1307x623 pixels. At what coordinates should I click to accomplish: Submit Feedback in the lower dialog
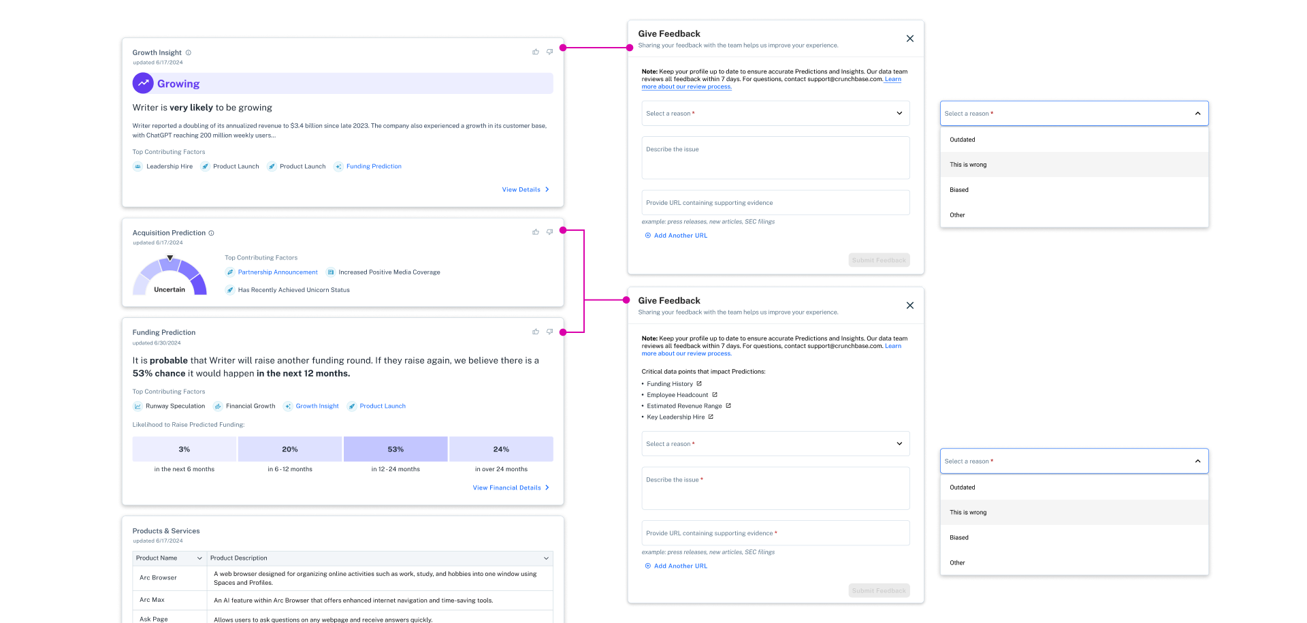coord(879,590)
